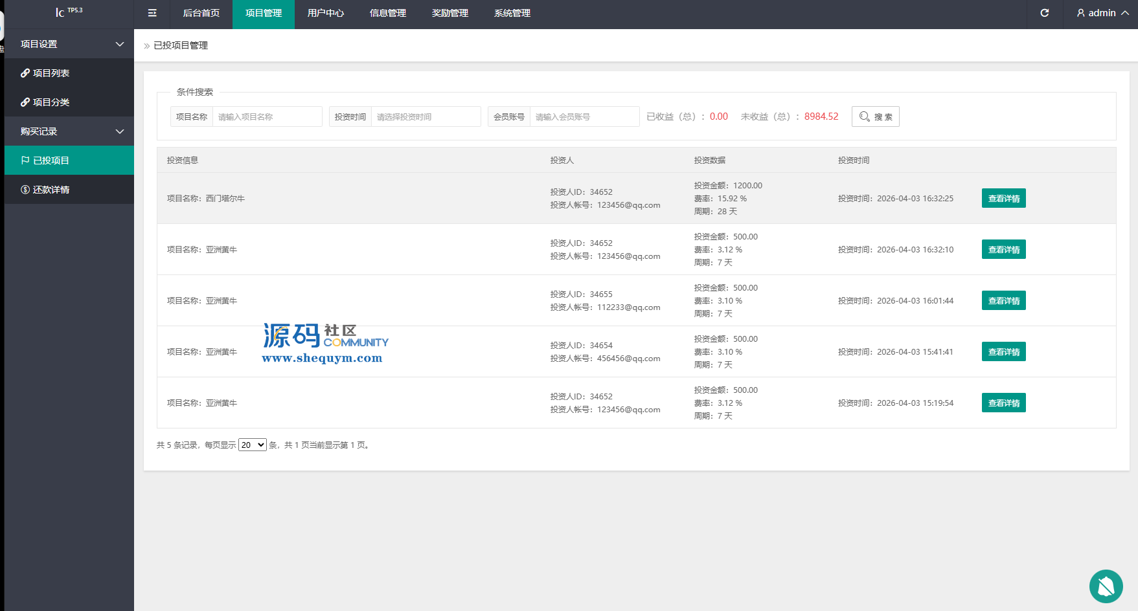The height and width of the screenshot is (611, 1138).
Task: Click the 搜索 search button
Action: [x=875, y=117]
